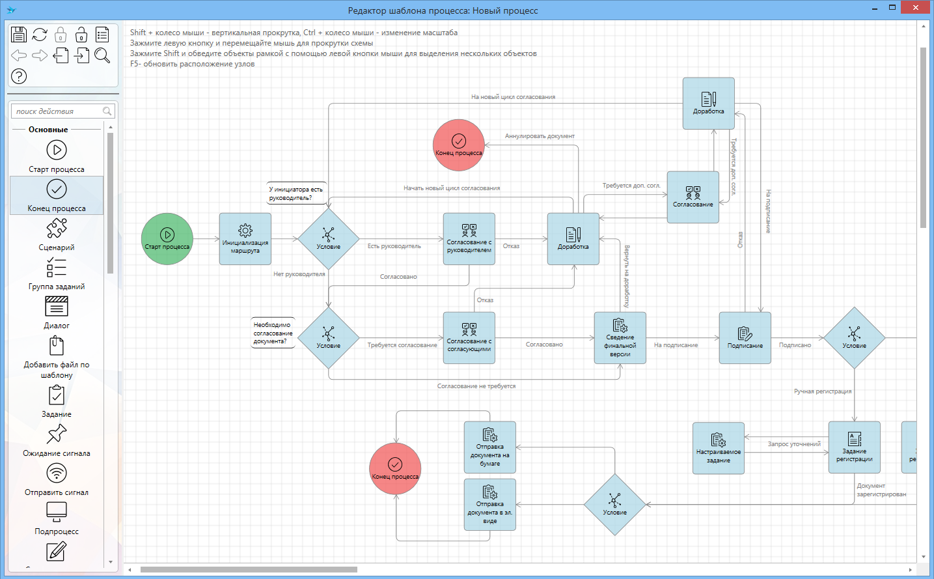Select 'Старт процесса' palette action
This screenshot has height=579, width=934.
point(57,156)
